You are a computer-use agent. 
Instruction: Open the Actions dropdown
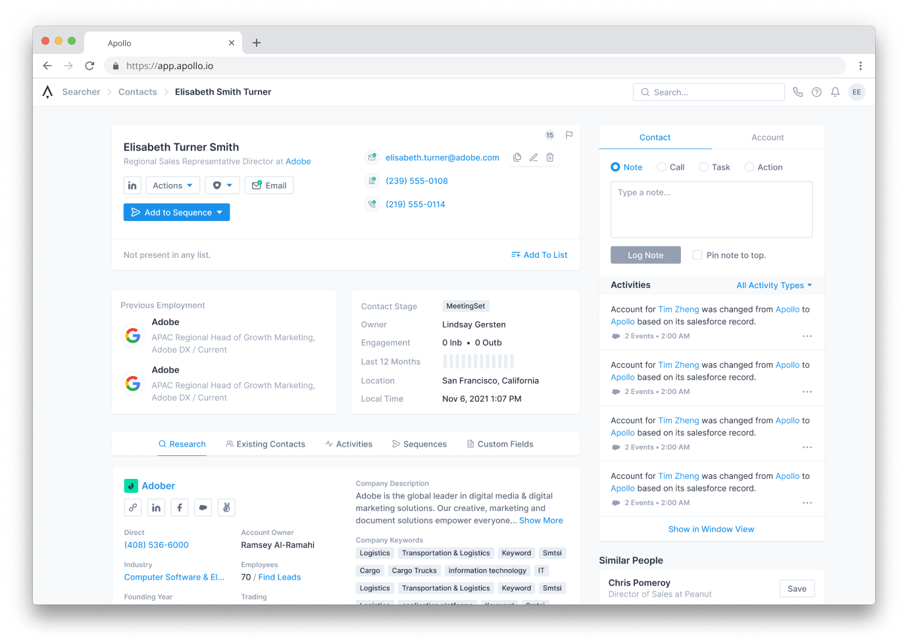(x=172, y=186)
